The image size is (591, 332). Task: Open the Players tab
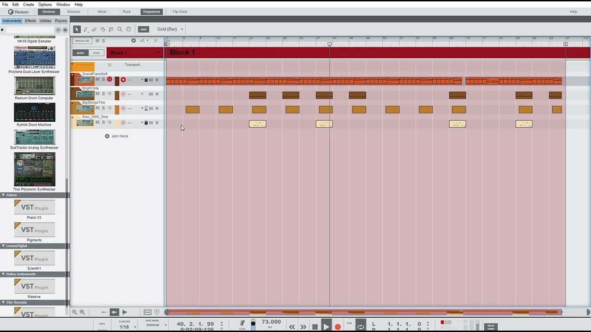coord(60,21)
